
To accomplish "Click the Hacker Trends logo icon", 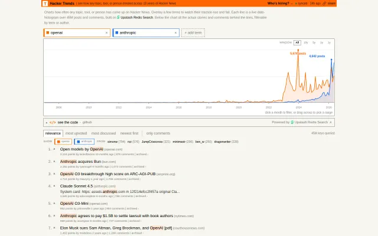I will (45, 4).
